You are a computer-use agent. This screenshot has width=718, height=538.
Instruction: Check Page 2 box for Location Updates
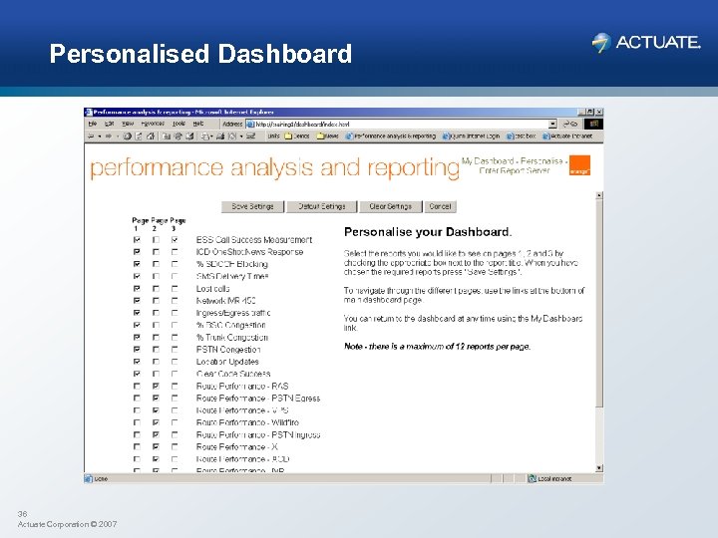(156, 362)
